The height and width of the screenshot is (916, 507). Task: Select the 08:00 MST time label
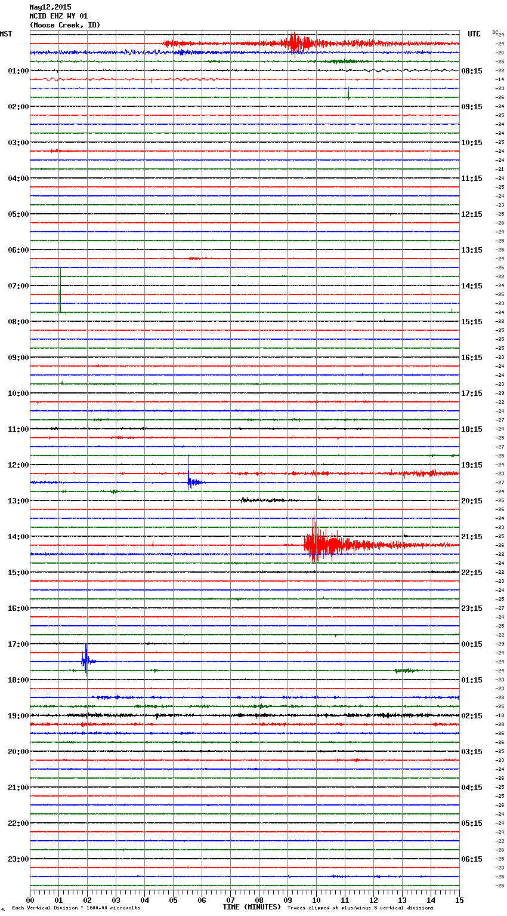click(x=18, y=322)
